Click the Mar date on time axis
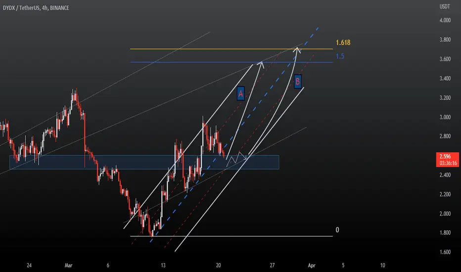This screenshot has height=272, width=461. [68, 266]
